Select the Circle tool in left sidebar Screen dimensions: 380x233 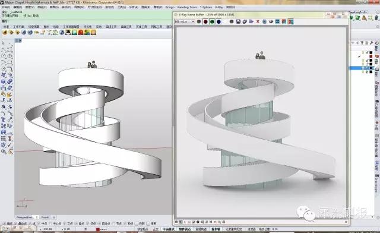pos(4,56)
